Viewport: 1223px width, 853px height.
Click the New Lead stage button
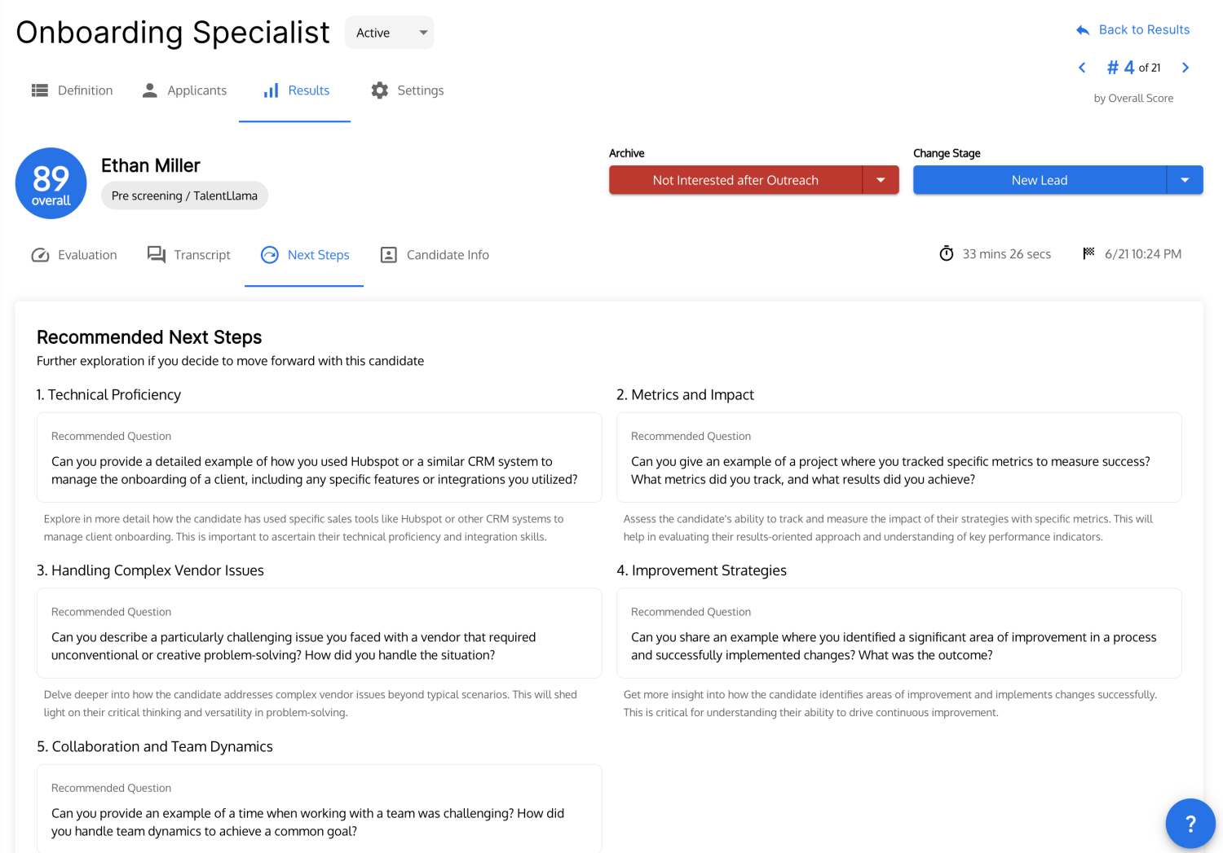1040,180
